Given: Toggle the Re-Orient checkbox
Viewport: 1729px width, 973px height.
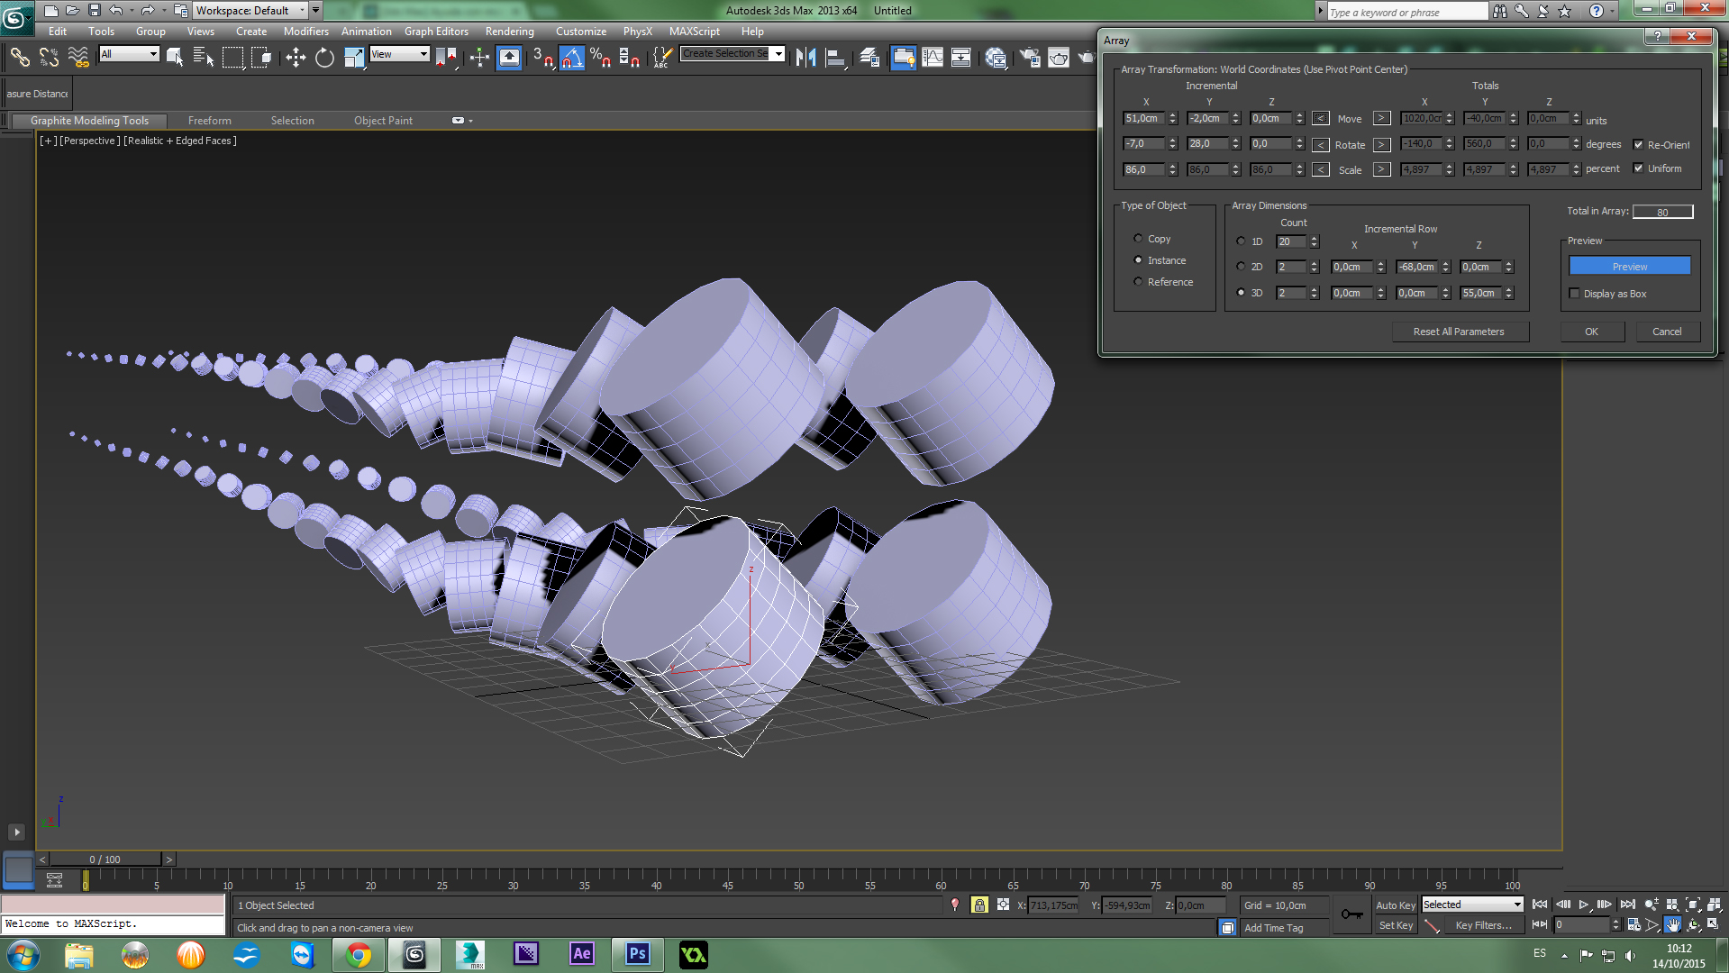Looking at the screenshot, I should tap(1638, 145).
